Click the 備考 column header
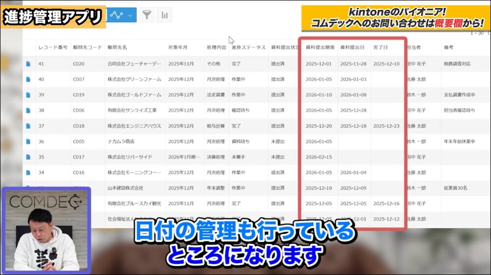 pyautogui.click(x=448, y=48)
